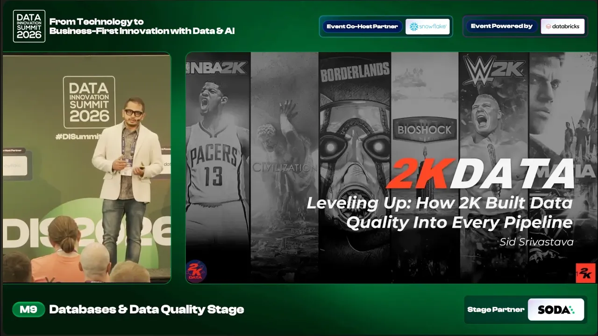Click "Databases & Data Quality Stage" text
Viewport: 598px width, 336px height.
[147, 309]
